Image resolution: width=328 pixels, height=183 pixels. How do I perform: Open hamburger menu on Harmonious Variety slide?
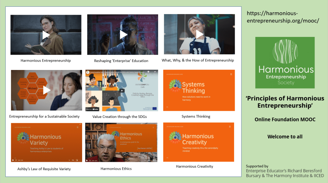(77, 127)
